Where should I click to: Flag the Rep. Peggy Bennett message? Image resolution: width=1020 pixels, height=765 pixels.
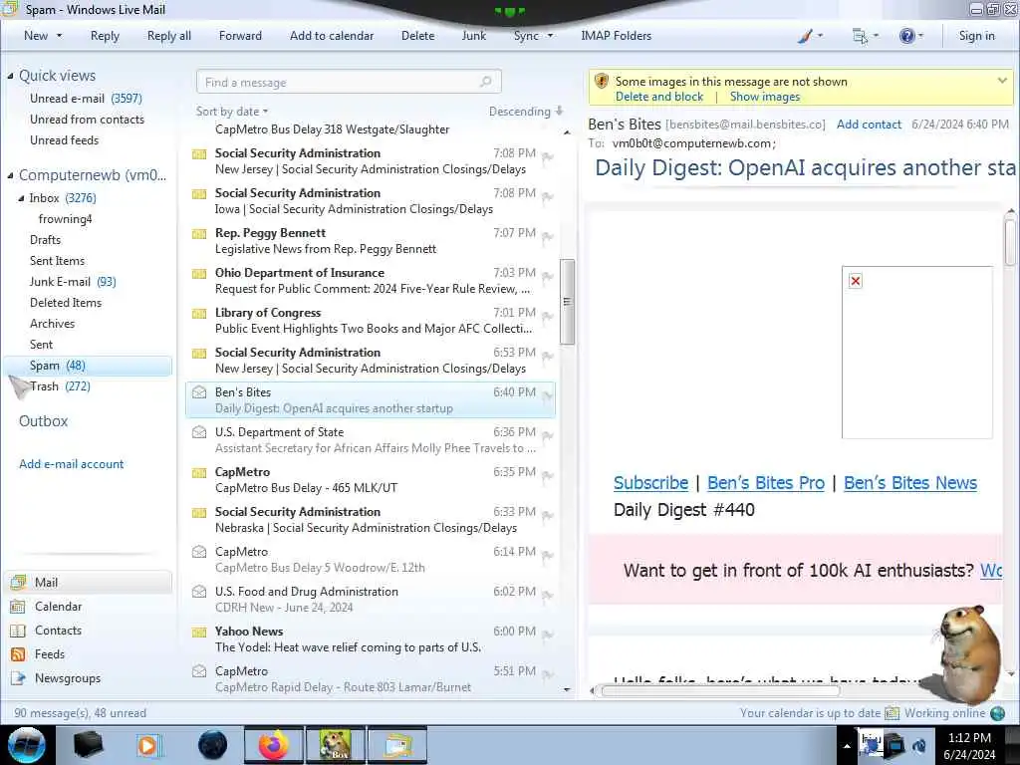pos(548,236)
